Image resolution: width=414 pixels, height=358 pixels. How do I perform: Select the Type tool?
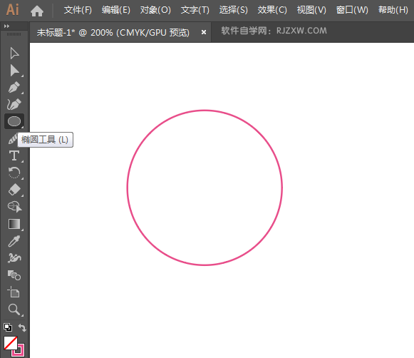coord(14,155)
